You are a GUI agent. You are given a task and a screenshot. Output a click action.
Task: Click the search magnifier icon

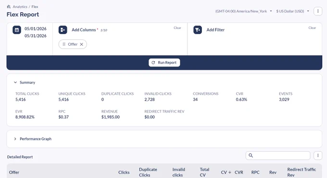click(x=251, y=155)
